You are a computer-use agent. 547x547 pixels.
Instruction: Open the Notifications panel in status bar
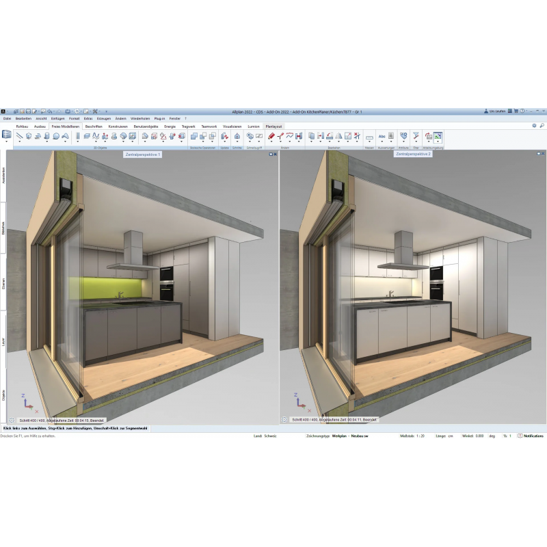tap(531, 436)
